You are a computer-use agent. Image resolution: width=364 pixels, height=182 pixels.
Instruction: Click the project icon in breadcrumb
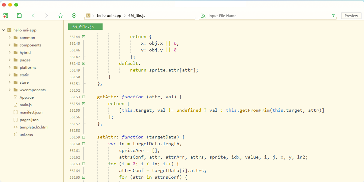point(88,16)
